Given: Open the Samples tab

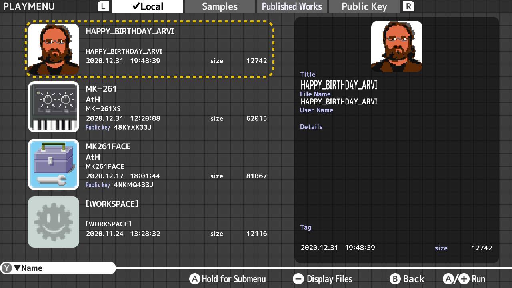Looking at the screenshot, I should (x=220, y=6).
